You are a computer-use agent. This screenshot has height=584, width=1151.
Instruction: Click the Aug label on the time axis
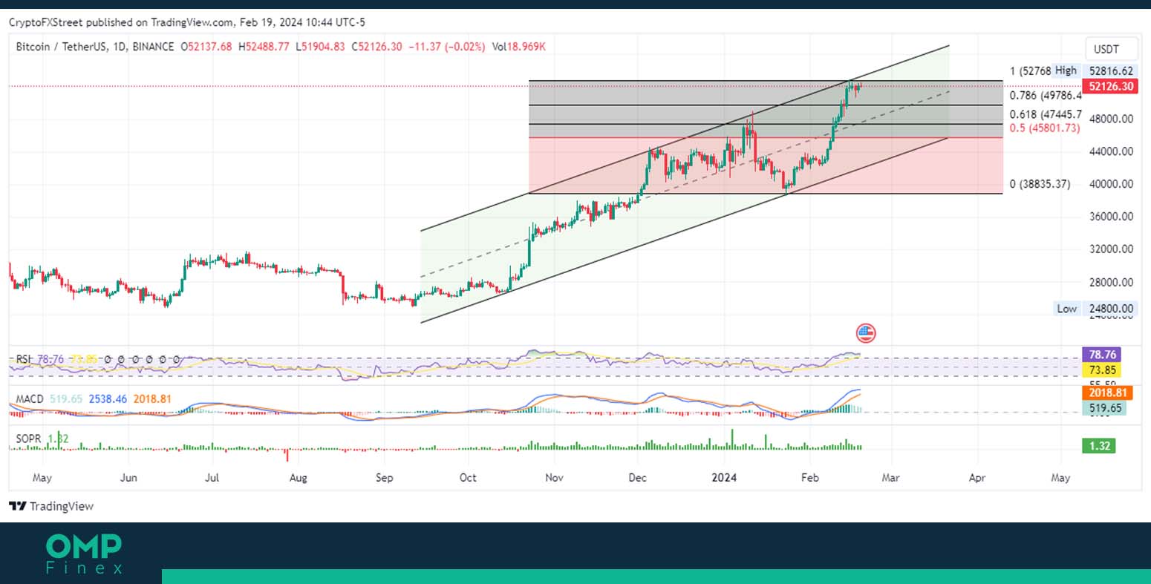298,477
